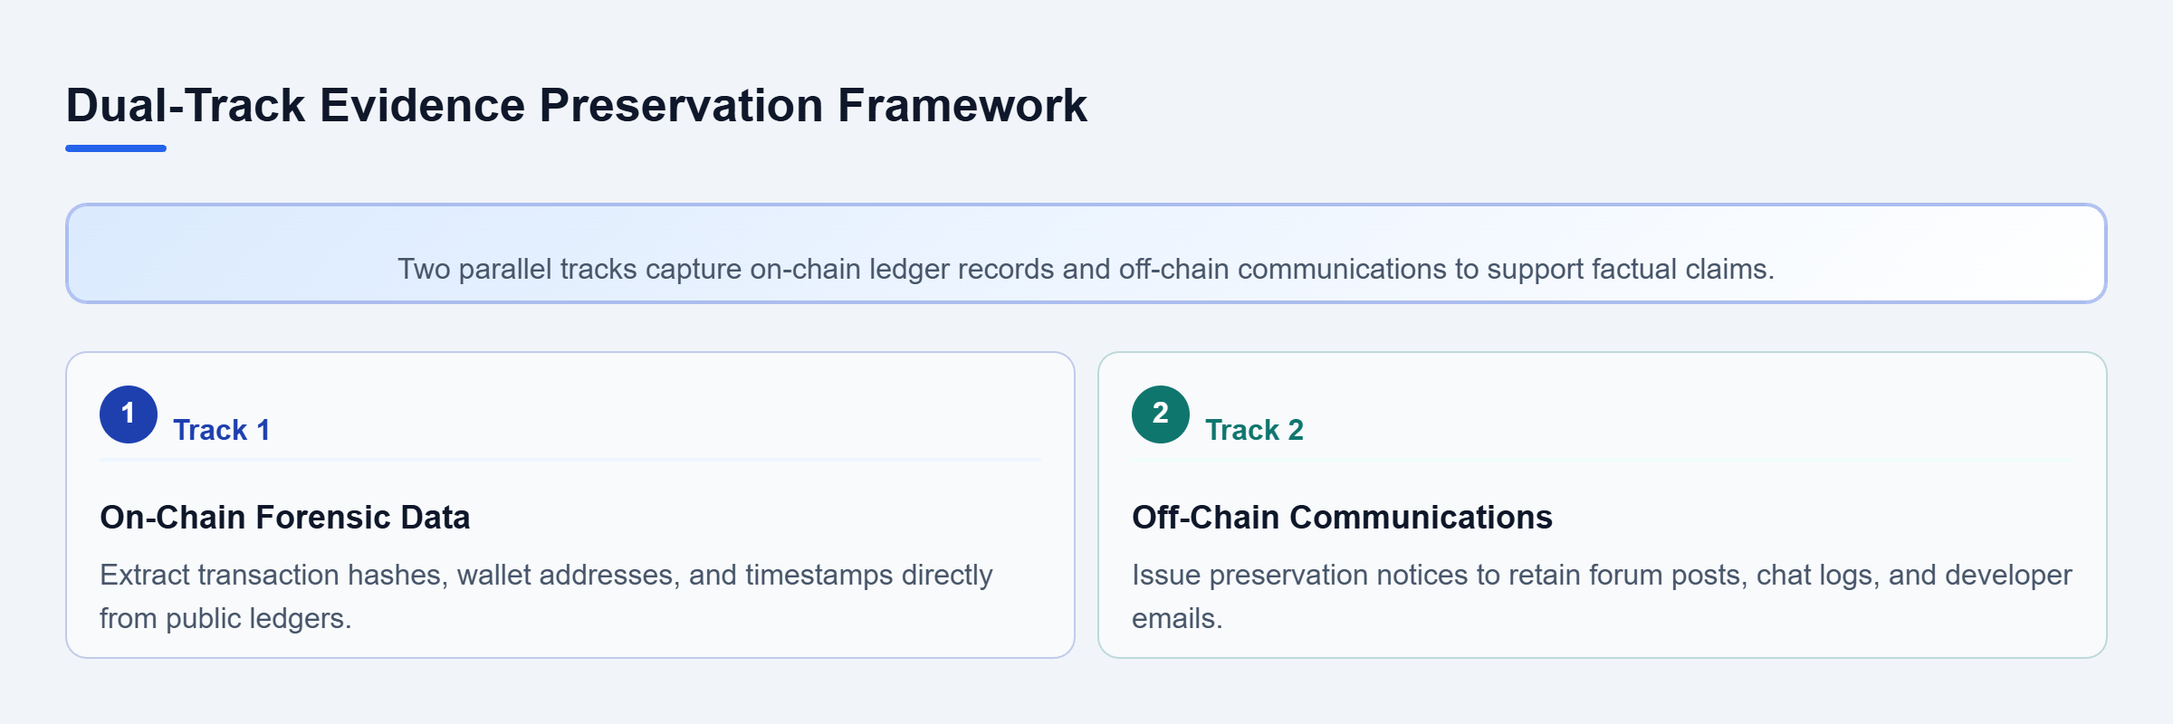This screenshot has height=724, width=2173.
Task: Click the divider line under Track 2
Action: coord(1603,460)
